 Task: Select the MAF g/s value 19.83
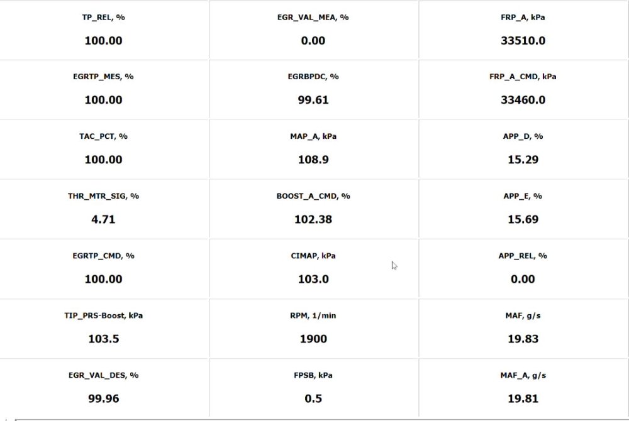[x=523, y=339]
